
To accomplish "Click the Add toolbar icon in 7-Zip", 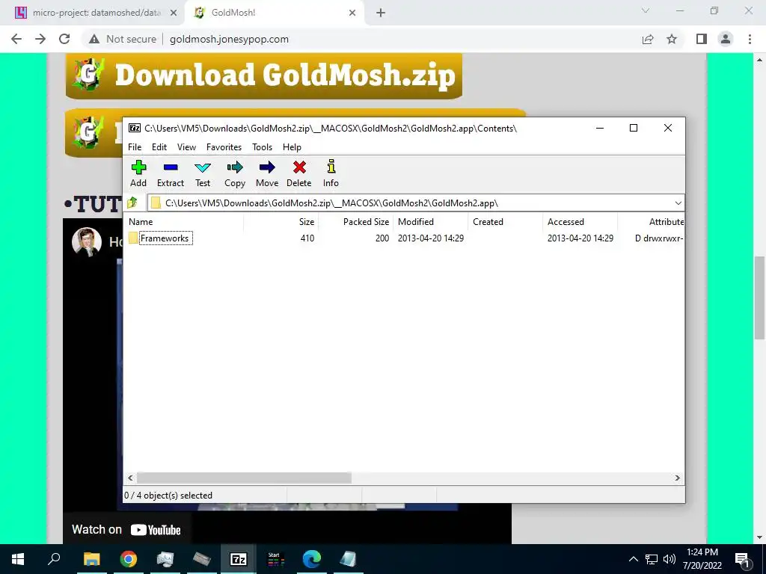I will (x=138, y=173).
